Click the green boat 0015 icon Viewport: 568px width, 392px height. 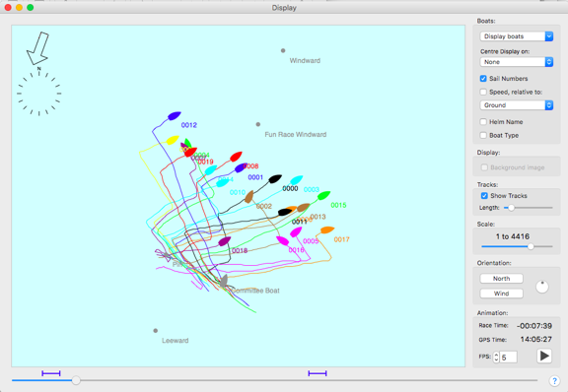point(323,195)
